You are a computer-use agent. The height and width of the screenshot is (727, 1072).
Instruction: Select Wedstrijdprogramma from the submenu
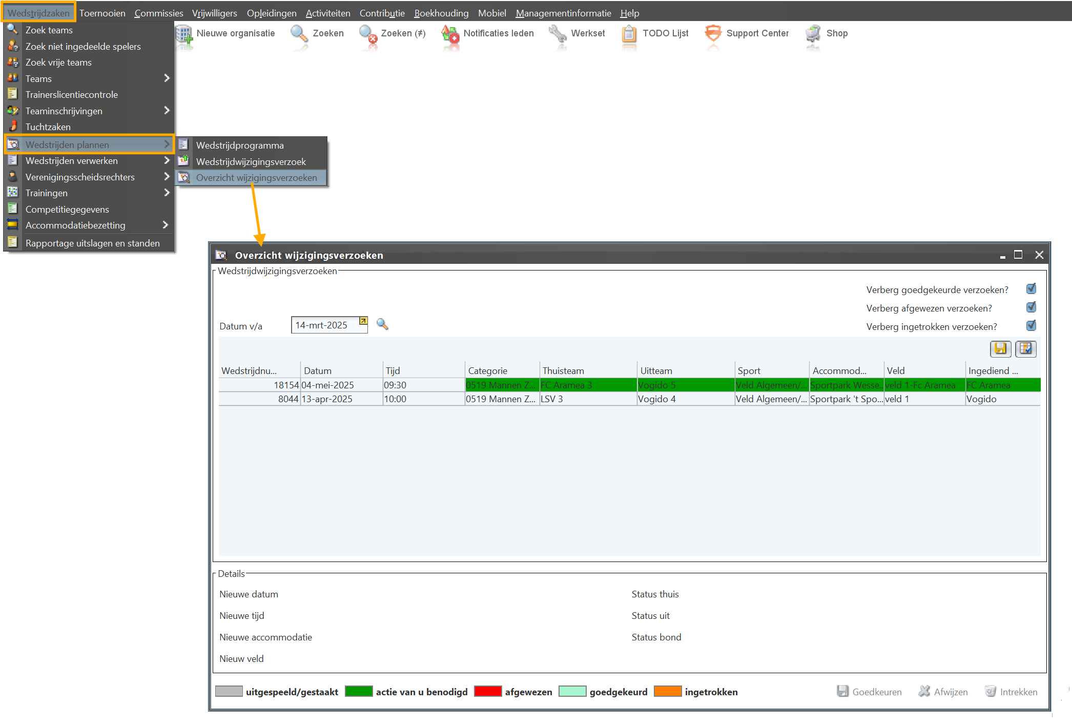pos(240,146)
